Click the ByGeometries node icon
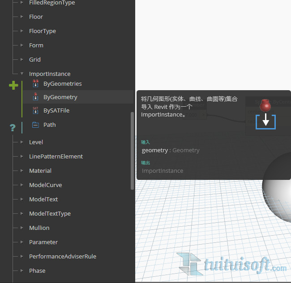The image size is (291, 283). tap(36, 83)
